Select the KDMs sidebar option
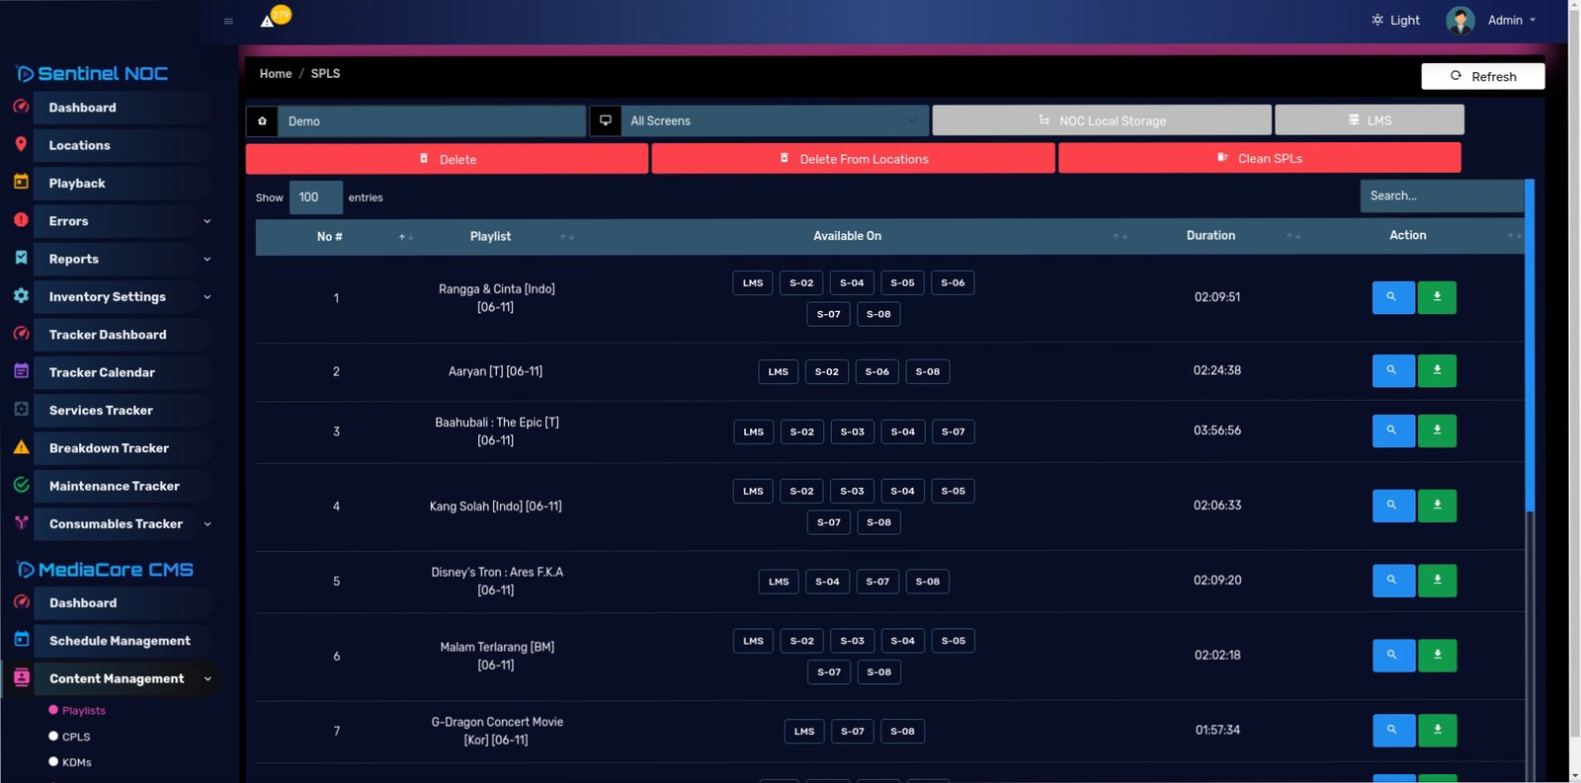The height and width of the screenshot is (783, 1581). 76,762
